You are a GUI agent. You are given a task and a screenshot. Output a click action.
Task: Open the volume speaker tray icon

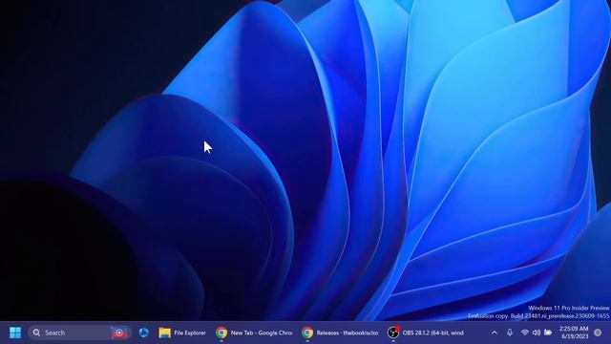click(x=537, y=333)
